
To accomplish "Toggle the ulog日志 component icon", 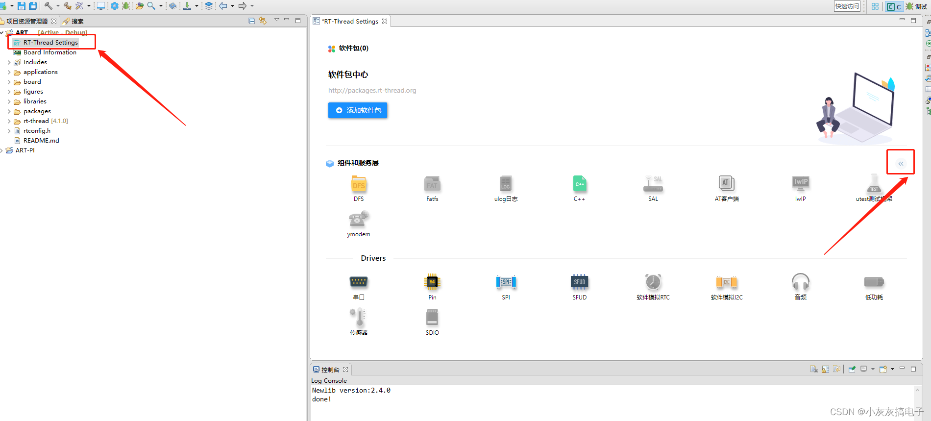I will (x=506, y=185).
